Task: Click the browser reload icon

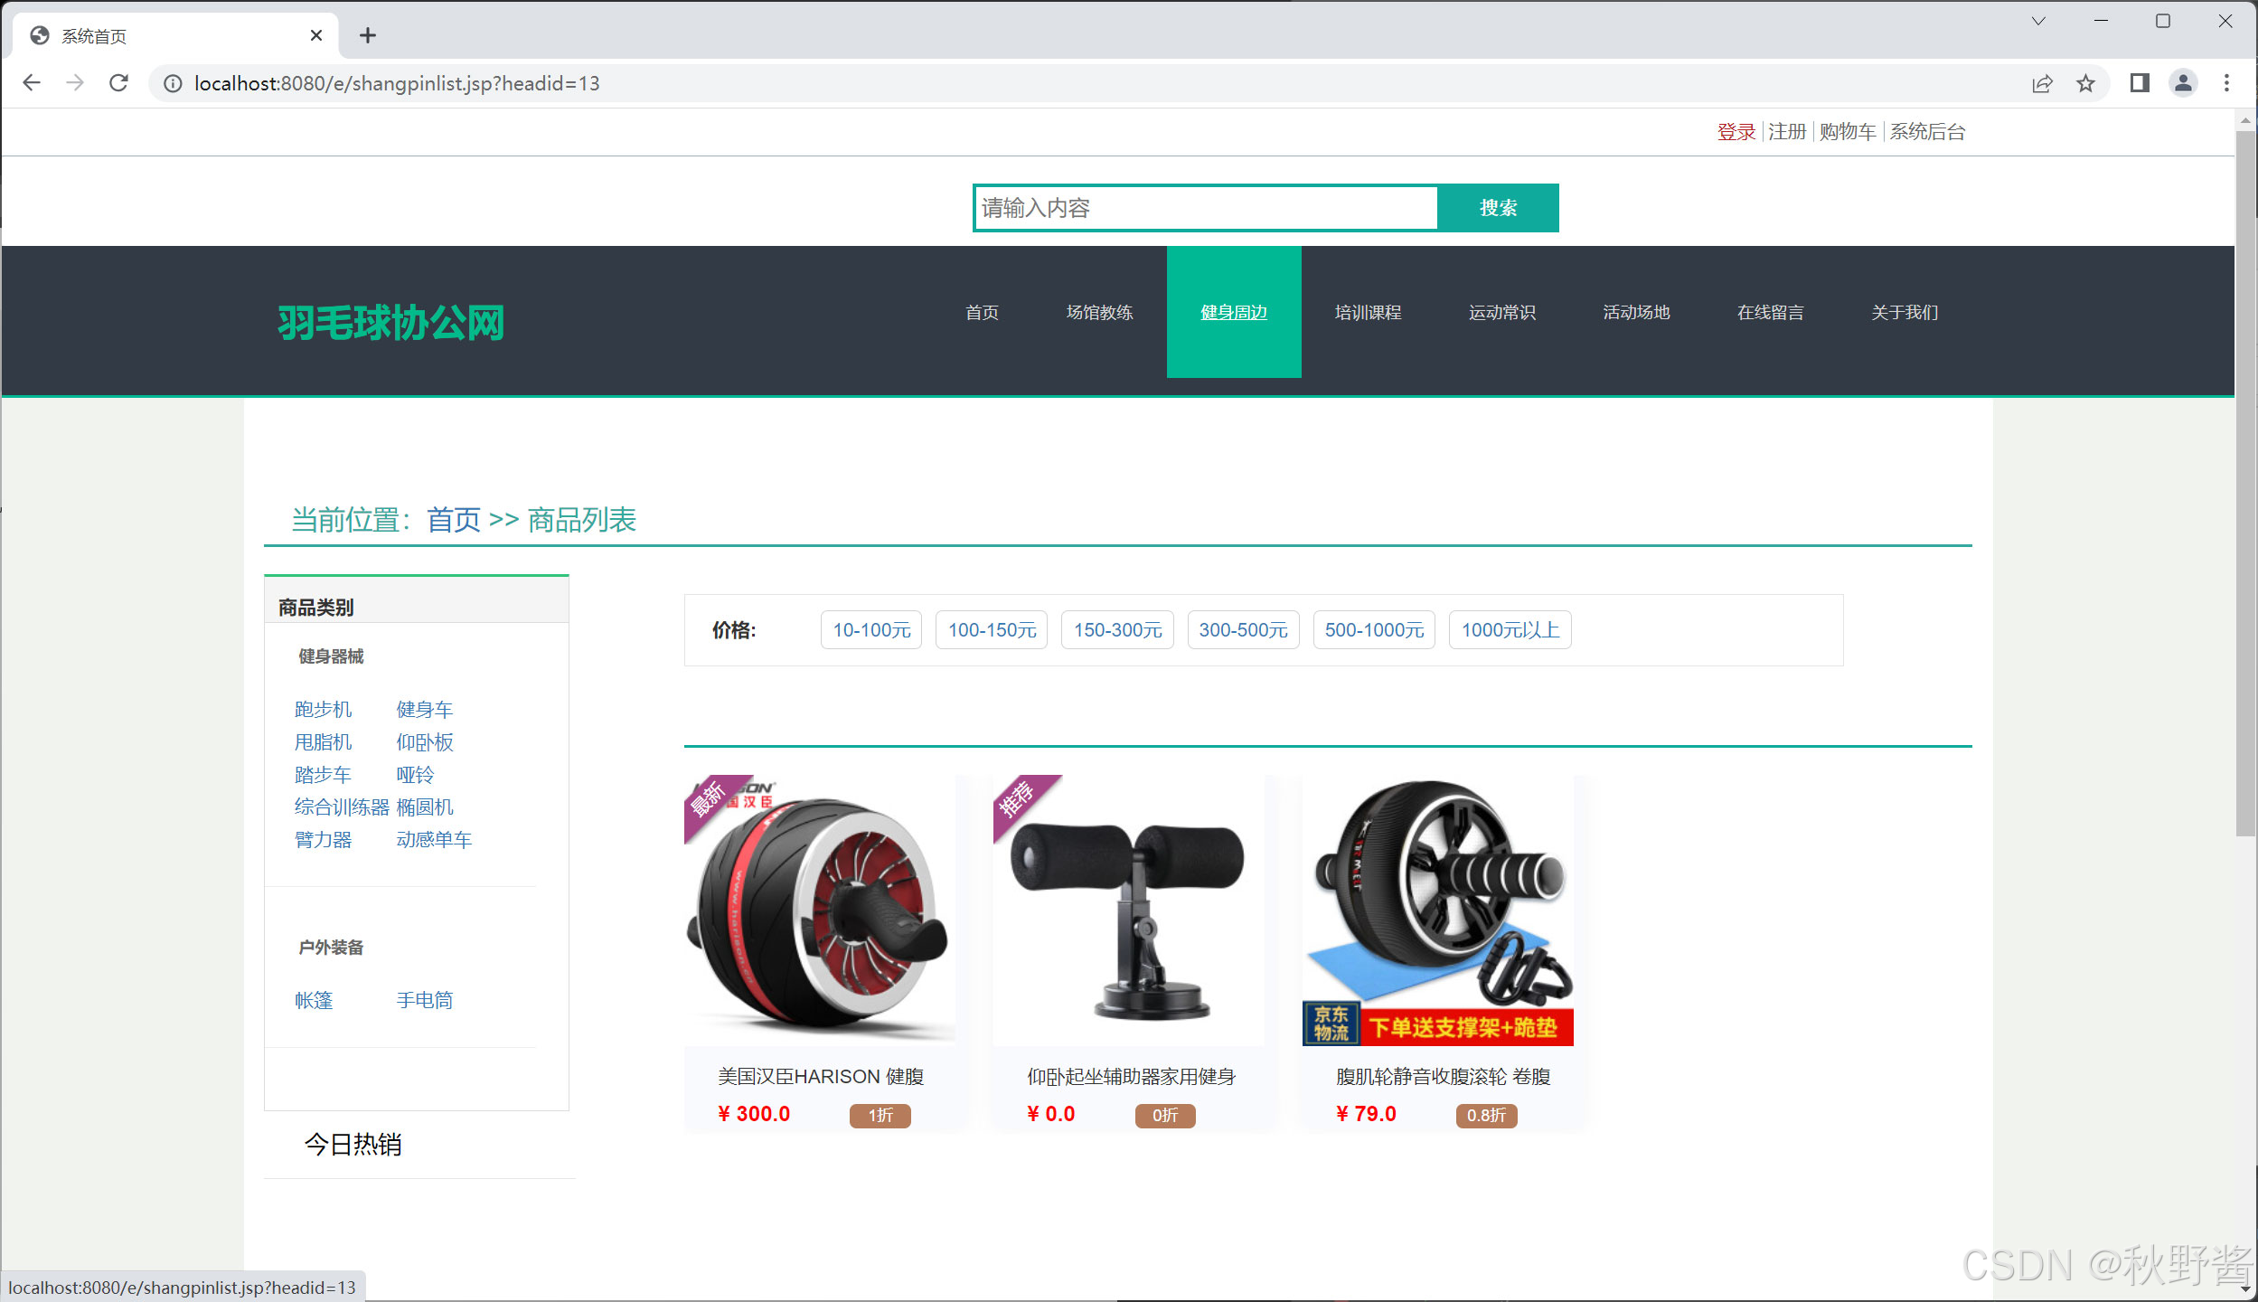Action: point(118,83)
